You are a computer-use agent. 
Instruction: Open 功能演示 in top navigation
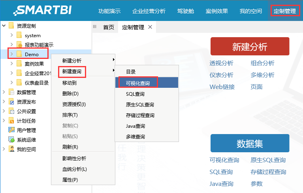(109, 11)
